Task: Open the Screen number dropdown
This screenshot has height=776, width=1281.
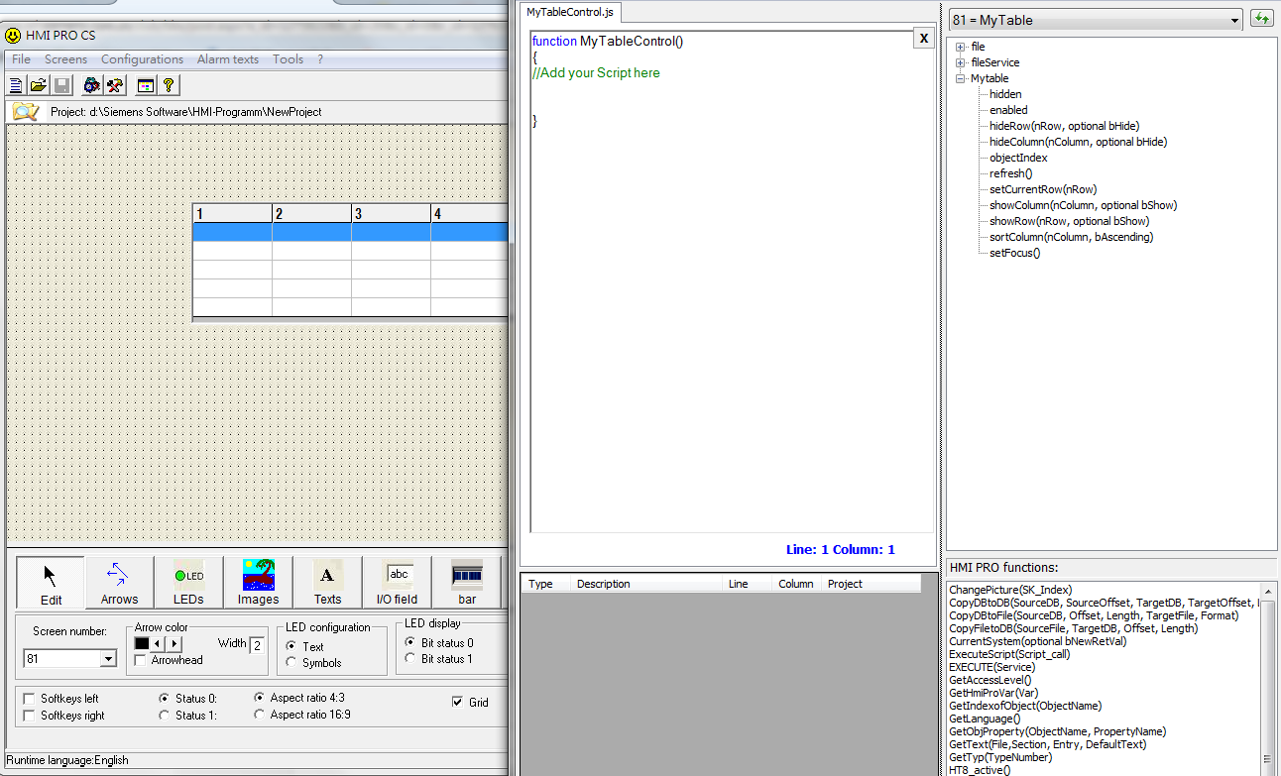Action: click(108, 659)
